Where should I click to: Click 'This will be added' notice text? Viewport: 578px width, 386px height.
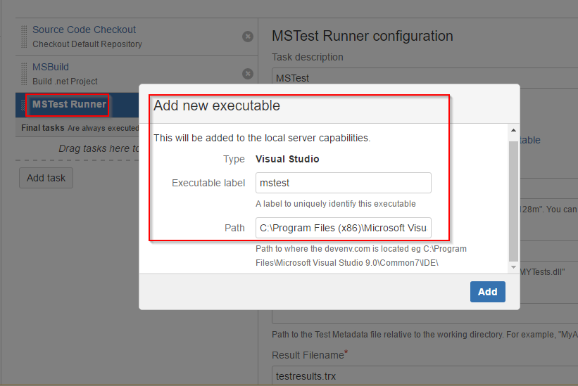point(262,138)
